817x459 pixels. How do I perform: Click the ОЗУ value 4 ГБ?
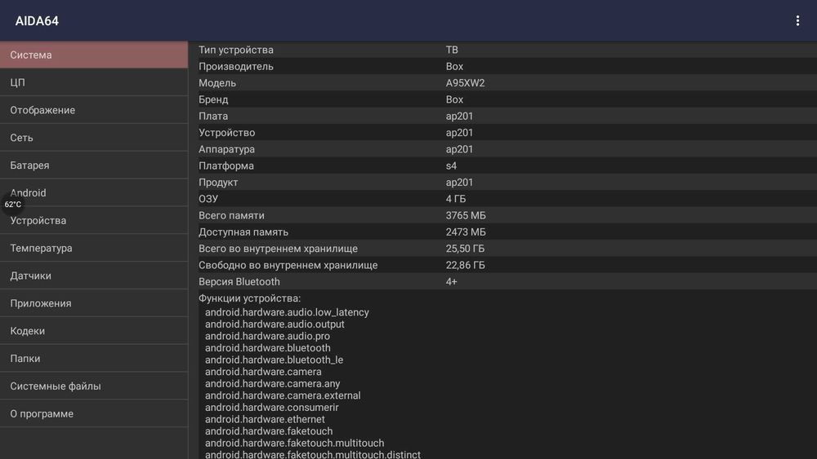click(x=455, y=199)
